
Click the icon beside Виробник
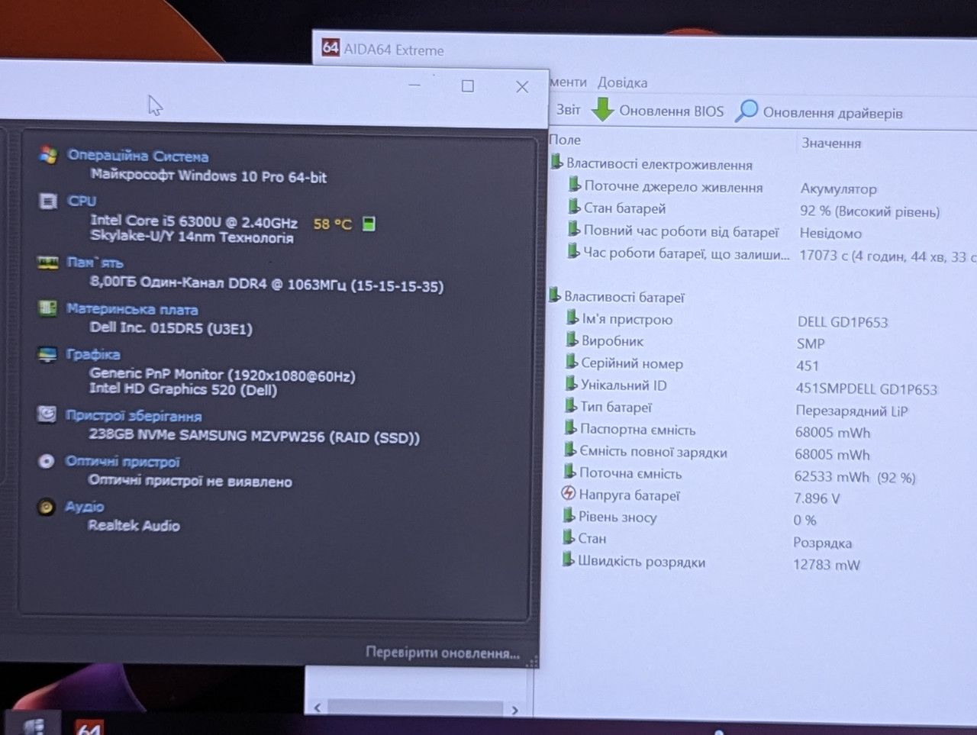pos(572,340)
